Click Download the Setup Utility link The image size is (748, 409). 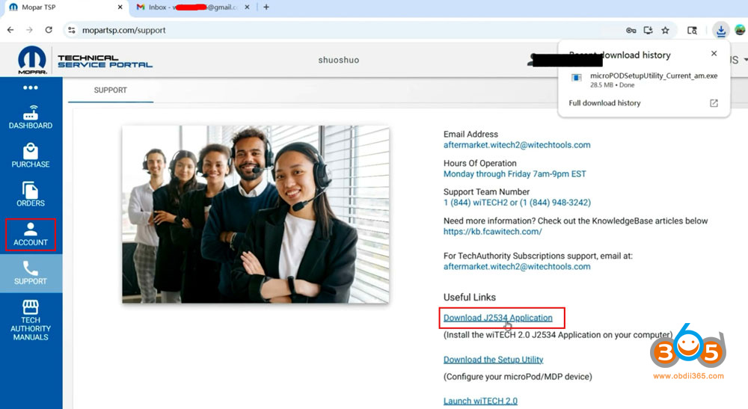pos(493,360)
